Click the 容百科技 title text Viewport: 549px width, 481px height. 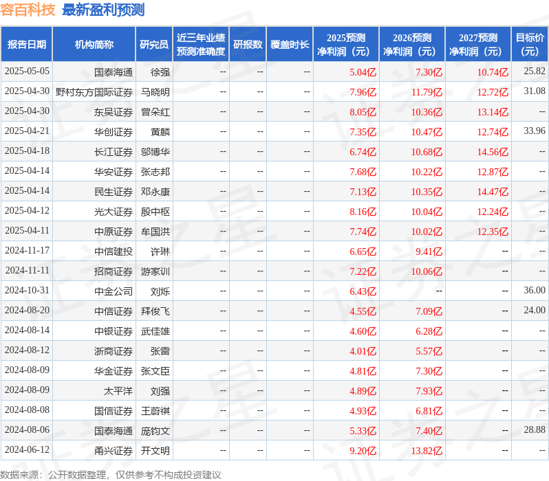tap(28, 10)
